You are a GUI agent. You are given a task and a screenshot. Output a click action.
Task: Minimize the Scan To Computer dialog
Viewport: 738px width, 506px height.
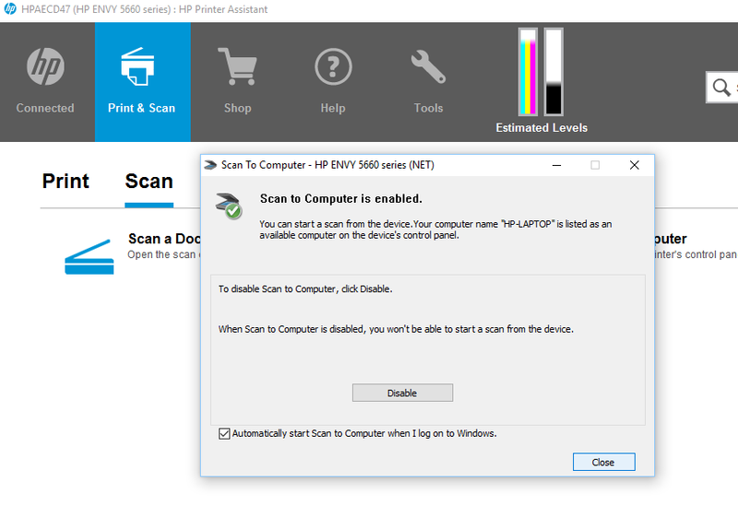pyautogui.click(x=557, y=165)
